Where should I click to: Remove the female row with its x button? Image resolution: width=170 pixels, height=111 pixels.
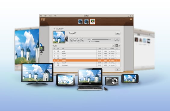[117, 51]
